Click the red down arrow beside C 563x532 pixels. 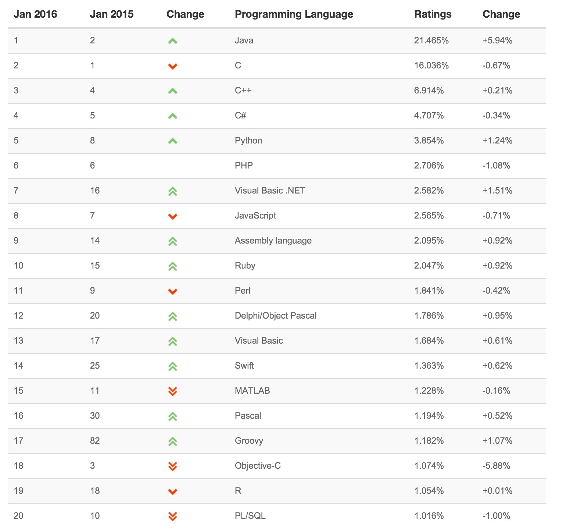[172, 66]
